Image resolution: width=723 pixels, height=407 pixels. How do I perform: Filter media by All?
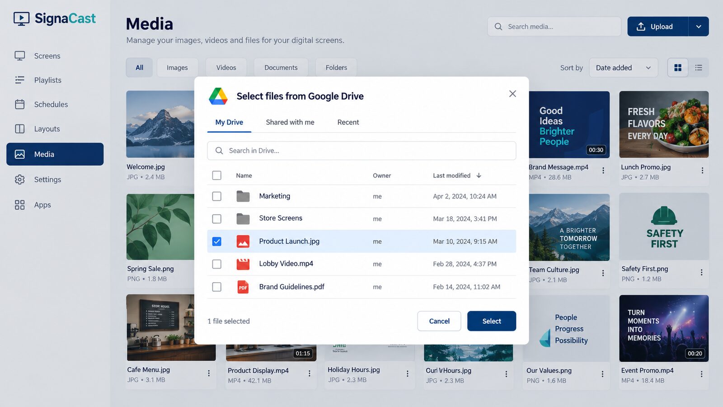coord(139,68)
